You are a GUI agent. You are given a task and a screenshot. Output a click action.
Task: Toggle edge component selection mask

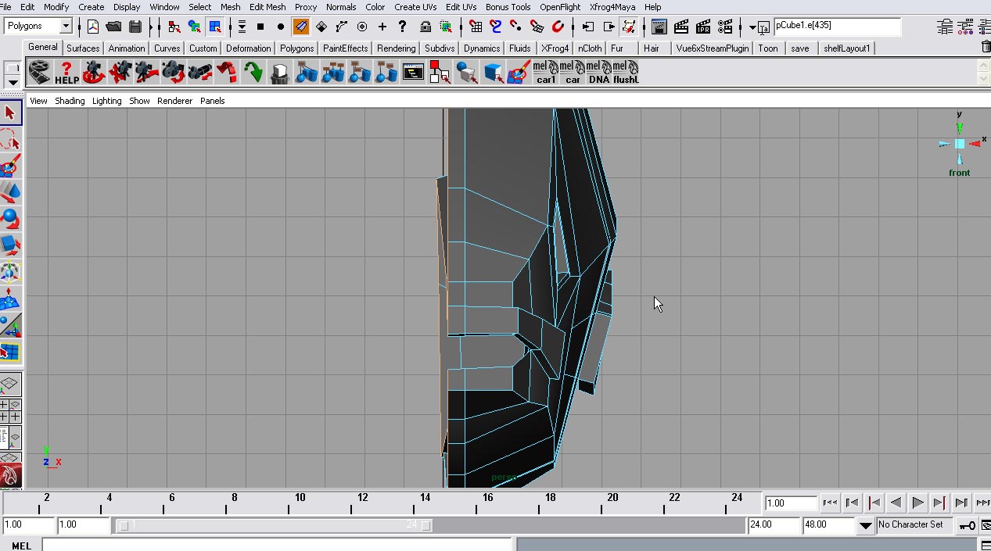click(301, 27)
